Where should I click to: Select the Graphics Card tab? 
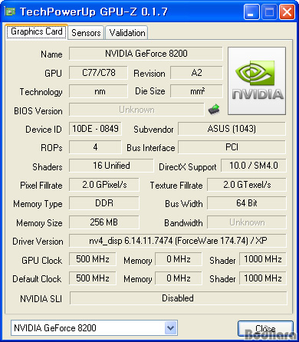pos(37,31)
